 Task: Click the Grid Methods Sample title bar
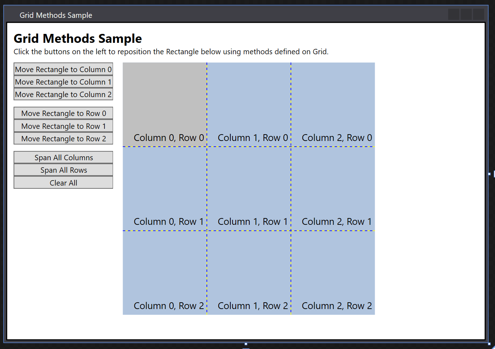tap(214, 15)
